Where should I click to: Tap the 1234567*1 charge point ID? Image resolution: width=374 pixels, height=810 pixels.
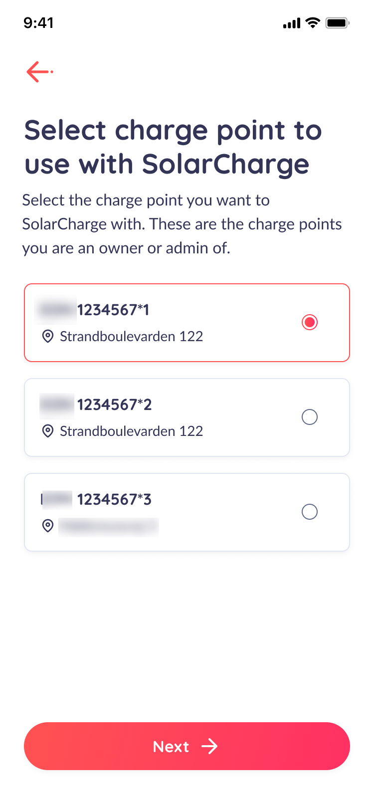click(x=113, y=310)
